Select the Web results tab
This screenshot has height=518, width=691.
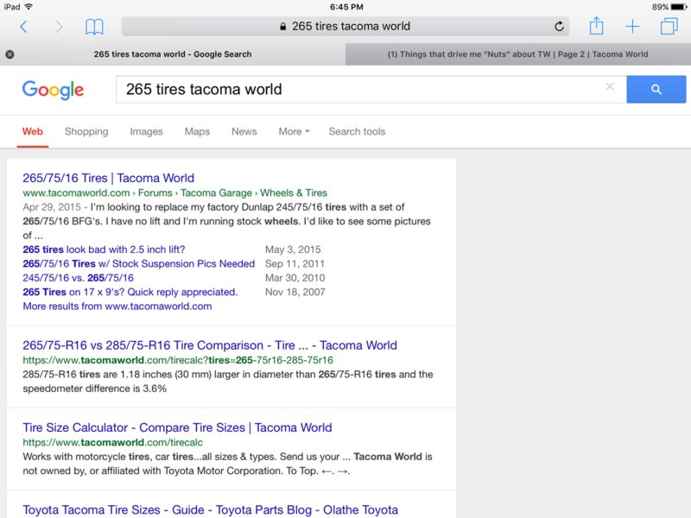click(33, 132)
